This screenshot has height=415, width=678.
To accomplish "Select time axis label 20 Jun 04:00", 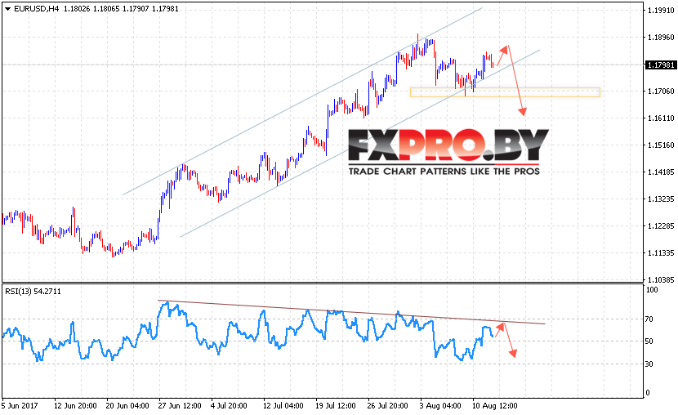I will tap(127, 405).
